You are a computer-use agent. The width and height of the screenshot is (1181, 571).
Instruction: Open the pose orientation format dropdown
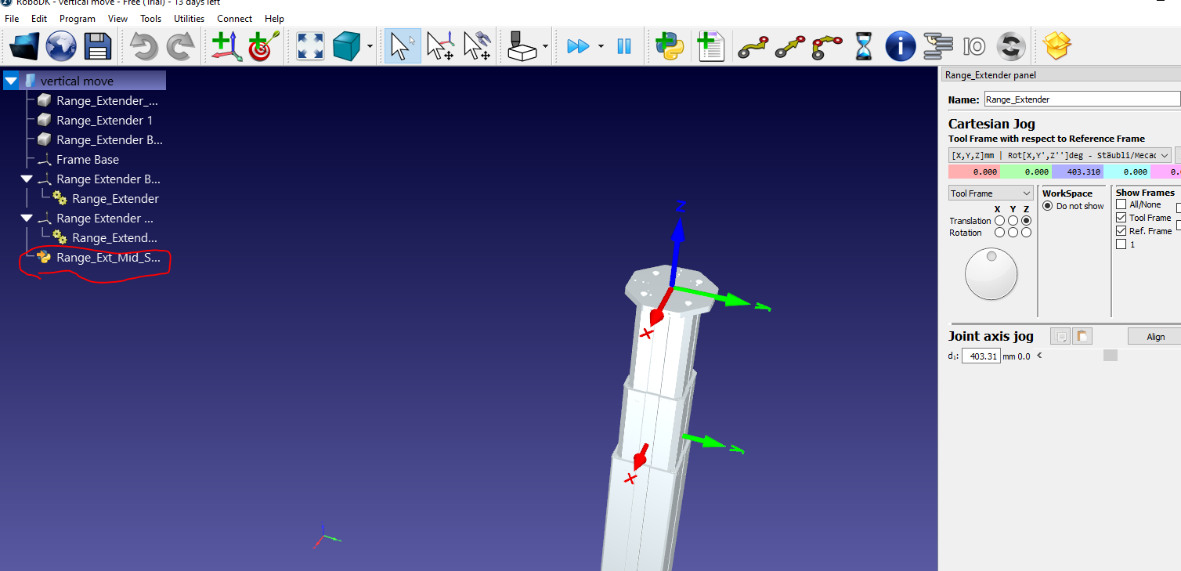pos(1059,155)
